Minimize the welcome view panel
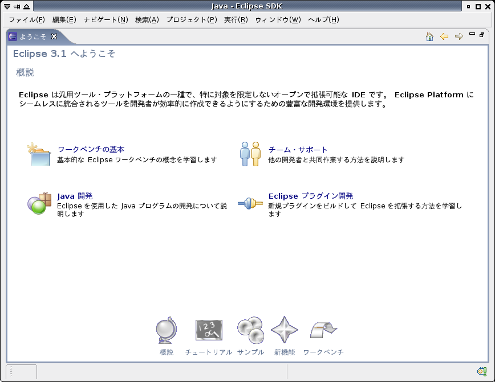495x382 pixels. pyautogui.click(x=472, y=34)
